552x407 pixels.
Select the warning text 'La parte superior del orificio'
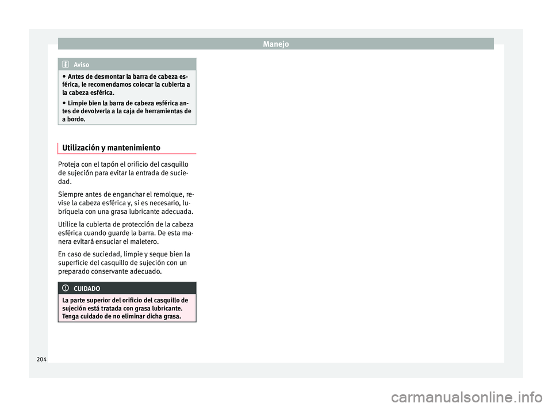[125, 308]
